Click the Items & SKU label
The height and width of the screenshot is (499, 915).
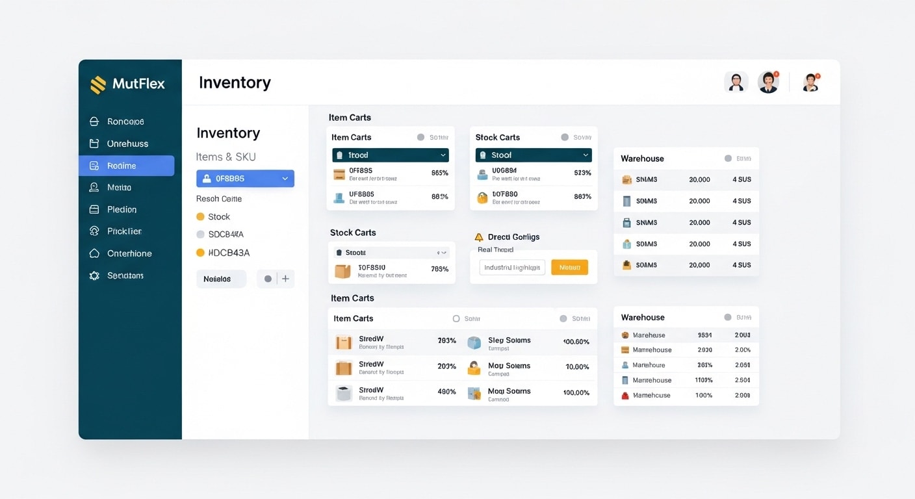(226, 157)
